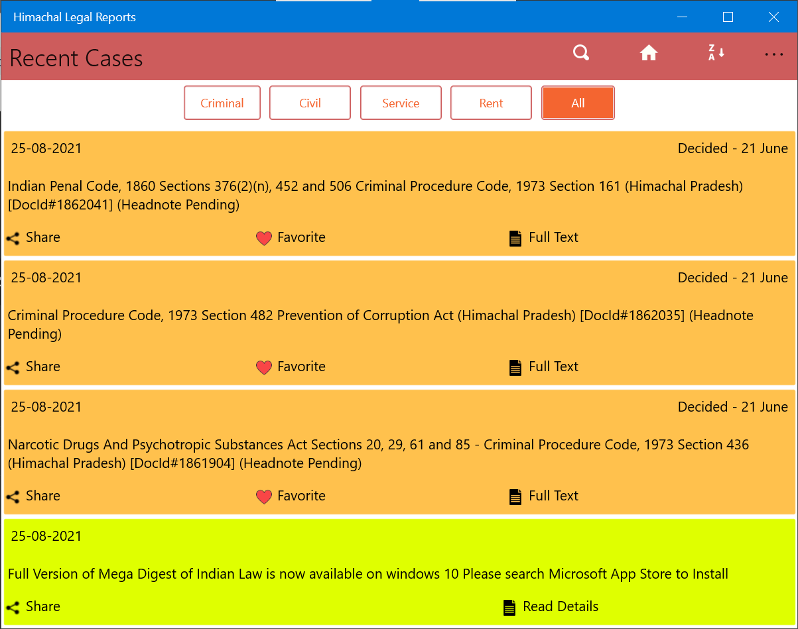Image resolution: width=798 pixels, height=629 pixels.
Task: Open the search magnifier icon
Action: coord(581,53)
